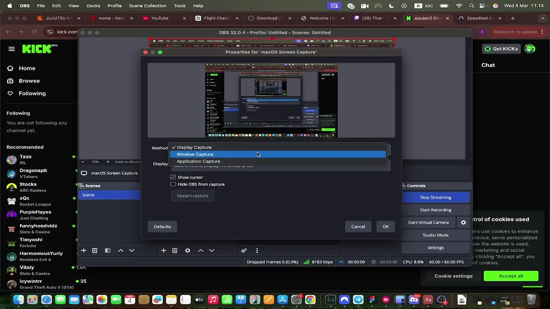
Task: Toggle the Show cursor checkbox
Action: 173,177
